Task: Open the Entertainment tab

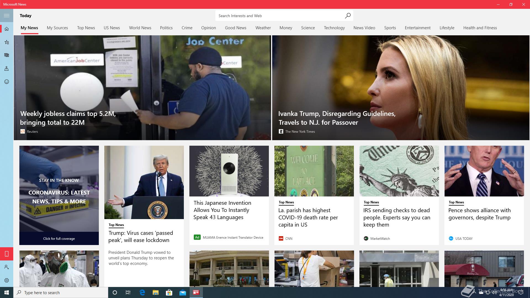Action: tap(418, 28)
